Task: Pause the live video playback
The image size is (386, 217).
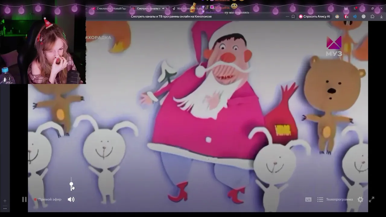Action: click(24, 199)
